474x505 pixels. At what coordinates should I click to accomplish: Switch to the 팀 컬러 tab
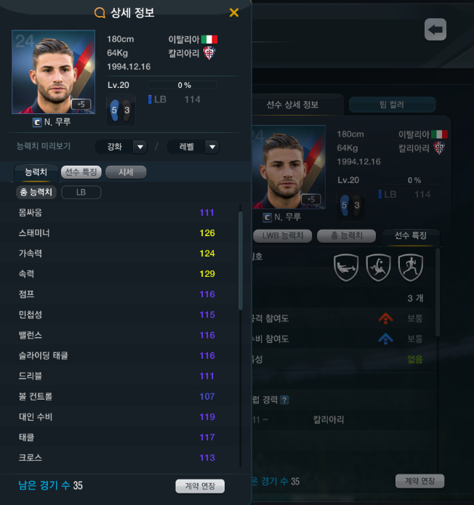coord(392,105)
